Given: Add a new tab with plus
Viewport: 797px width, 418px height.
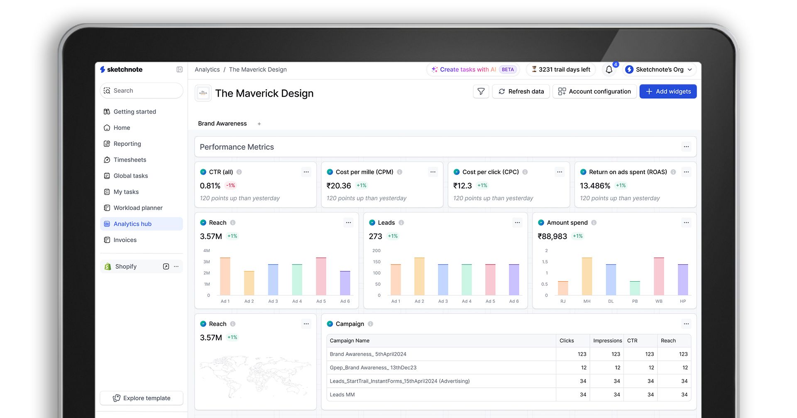Looking at the screenshot, I should (x=259, y=124).
